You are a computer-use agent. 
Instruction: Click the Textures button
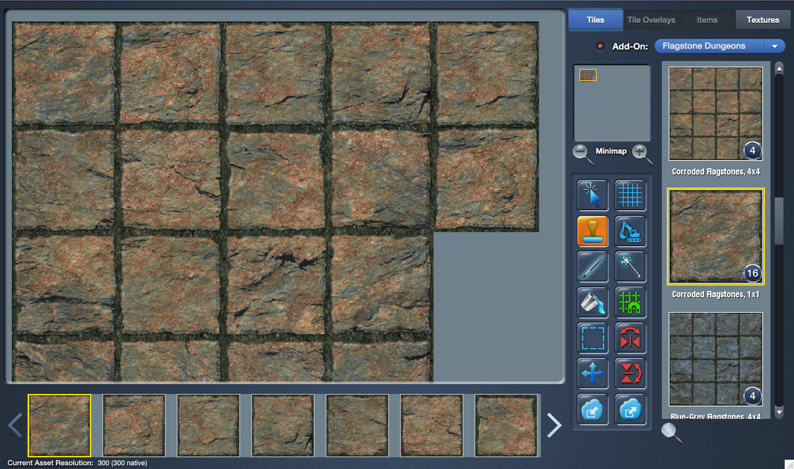[762, 20]
